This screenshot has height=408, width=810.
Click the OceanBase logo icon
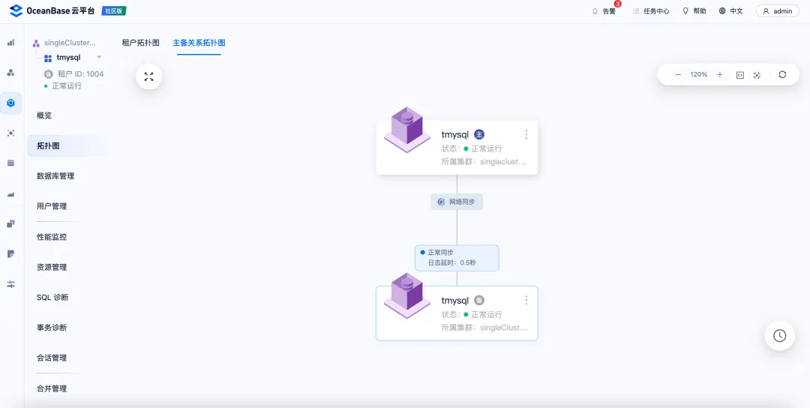click(x=16, y=10)
